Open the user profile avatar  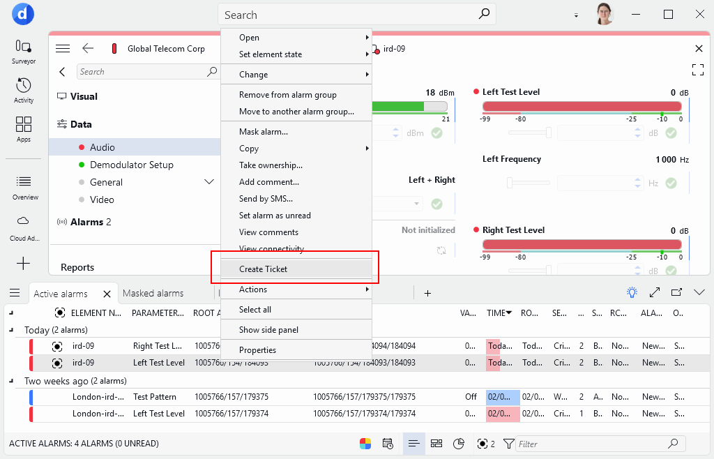(605, 14)
